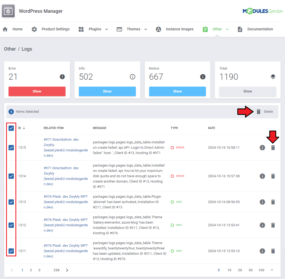The width and height of the screenshot is (285, 279).
Task: Click the Documentation file icon
Action: point(240,29)
